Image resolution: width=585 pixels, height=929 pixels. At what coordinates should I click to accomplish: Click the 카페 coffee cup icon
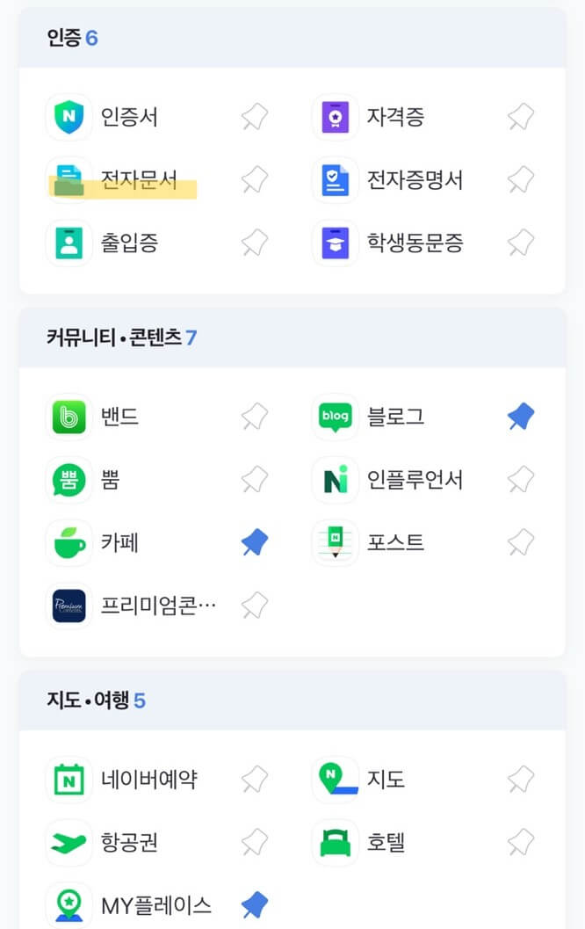click(x=69, y=542)
